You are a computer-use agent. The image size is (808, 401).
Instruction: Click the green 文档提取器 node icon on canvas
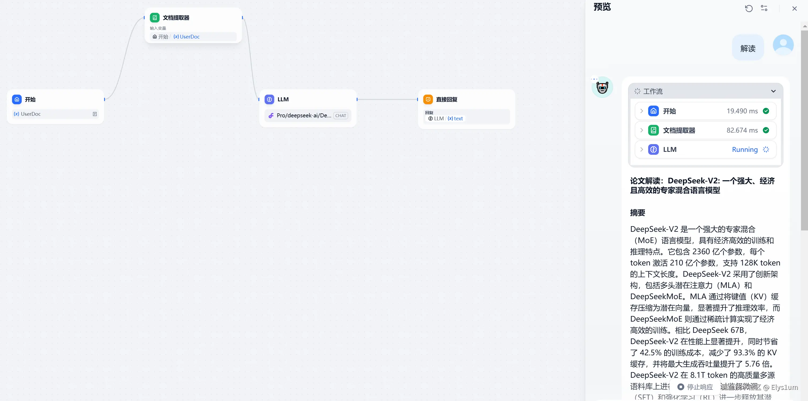[x=155, y=18]
